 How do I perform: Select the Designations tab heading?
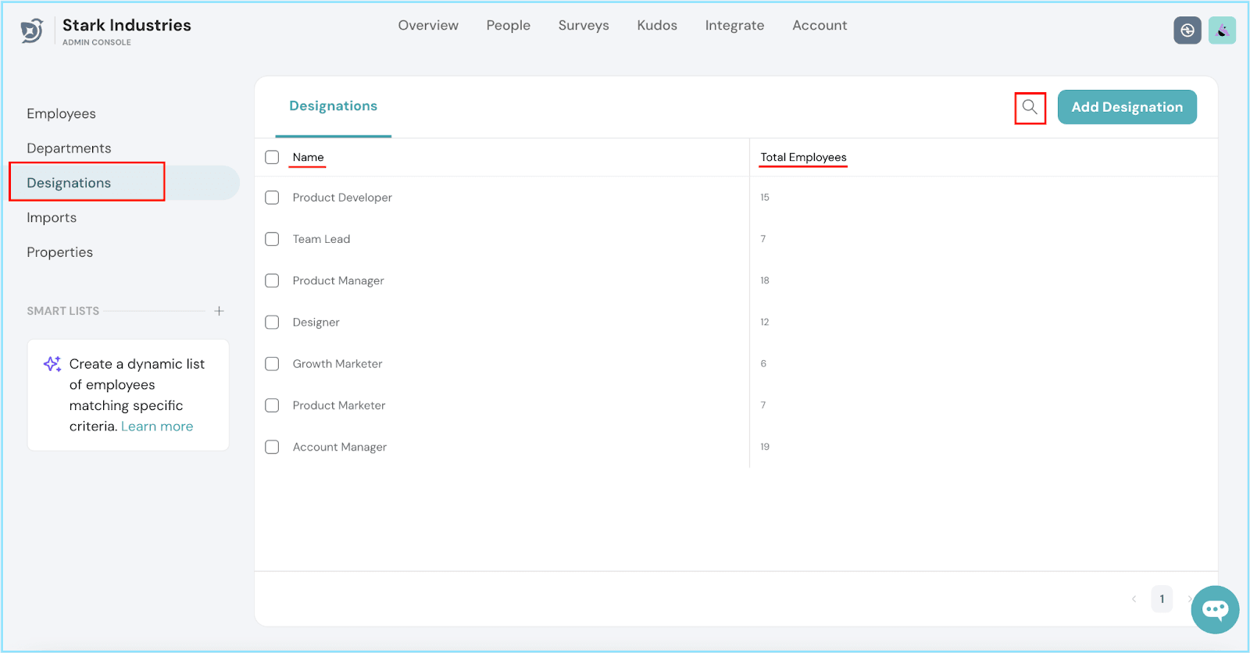click(x=333, y=106)
